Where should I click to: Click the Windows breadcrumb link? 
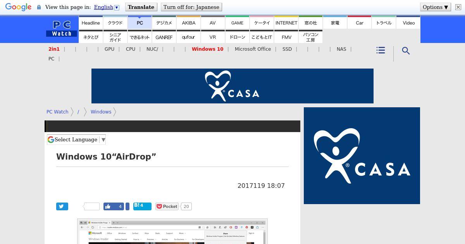point(101,112)
